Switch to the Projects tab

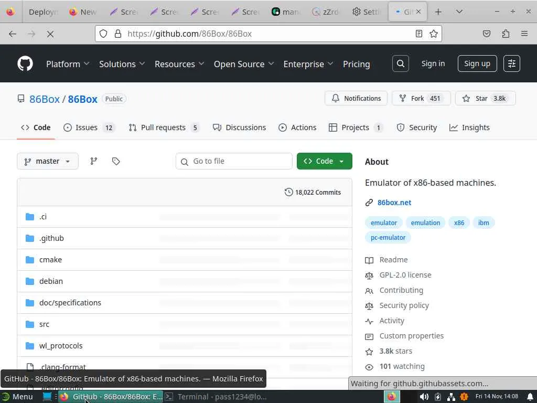pos(356,128)
